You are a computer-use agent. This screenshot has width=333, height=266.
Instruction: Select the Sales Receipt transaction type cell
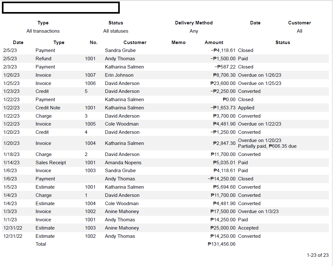click(x=51, y=163)
